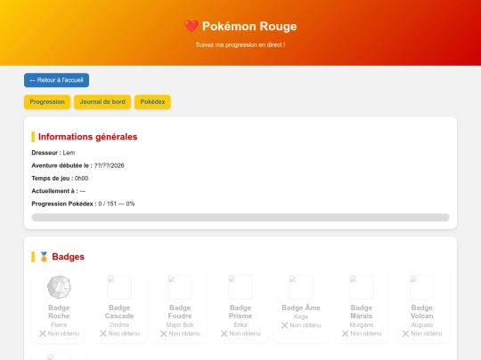Switch to the Journal de bord tab
The image size is (481, 360).
tap(102, 102)
